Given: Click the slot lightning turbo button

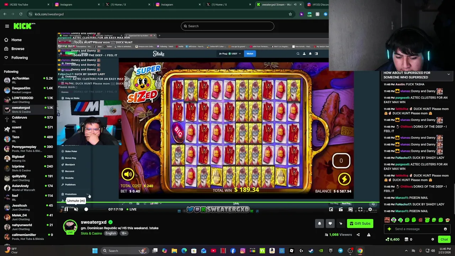Looking at the screenshot, I should pyautogui.click(x=344, y=179).
